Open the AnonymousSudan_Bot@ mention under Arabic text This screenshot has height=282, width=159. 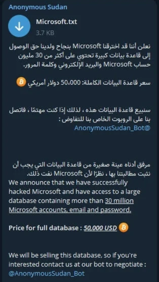point(112,128)
